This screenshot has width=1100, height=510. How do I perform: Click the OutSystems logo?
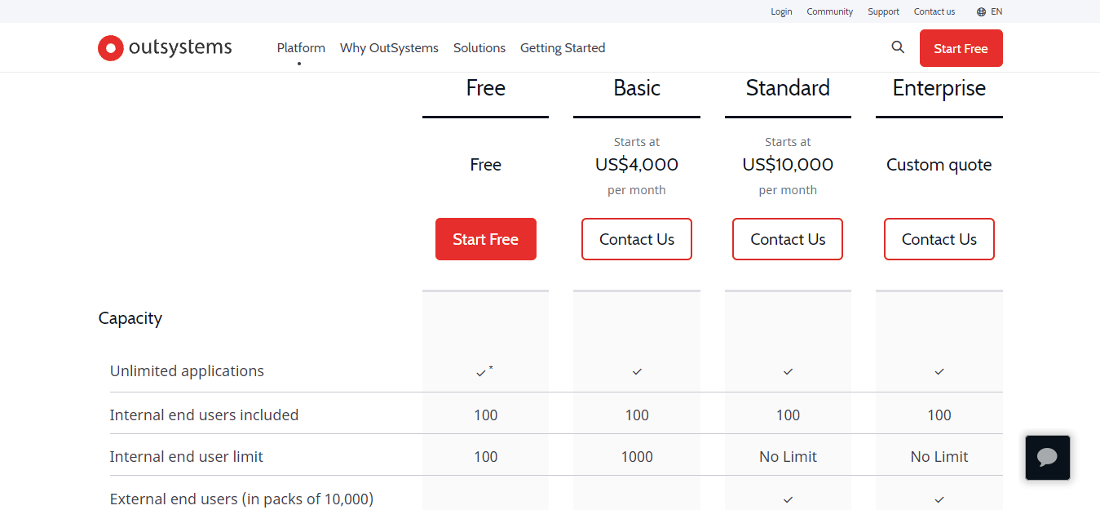point(165,48)
